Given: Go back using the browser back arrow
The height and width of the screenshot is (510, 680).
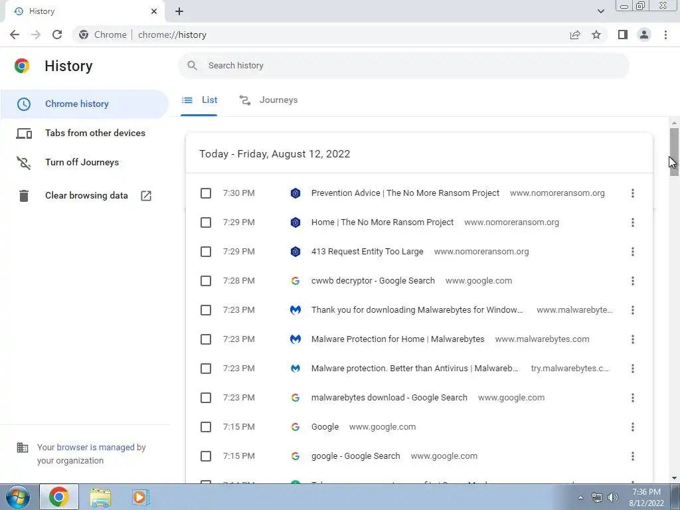Looking at the screenshot, I should pyautogui.click(x=15, y=35).
